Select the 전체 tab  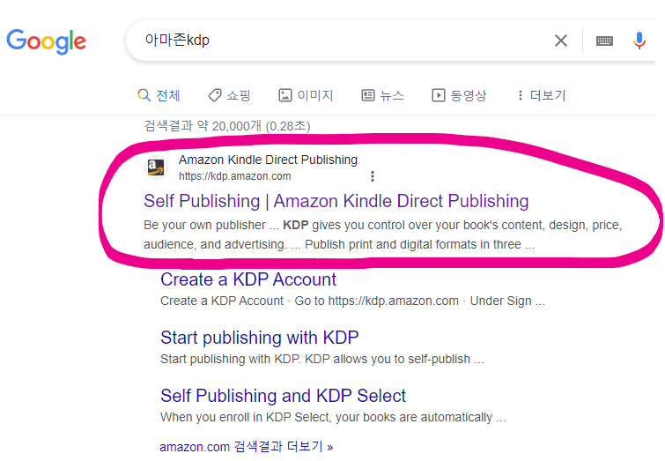[x=159, y=95]
